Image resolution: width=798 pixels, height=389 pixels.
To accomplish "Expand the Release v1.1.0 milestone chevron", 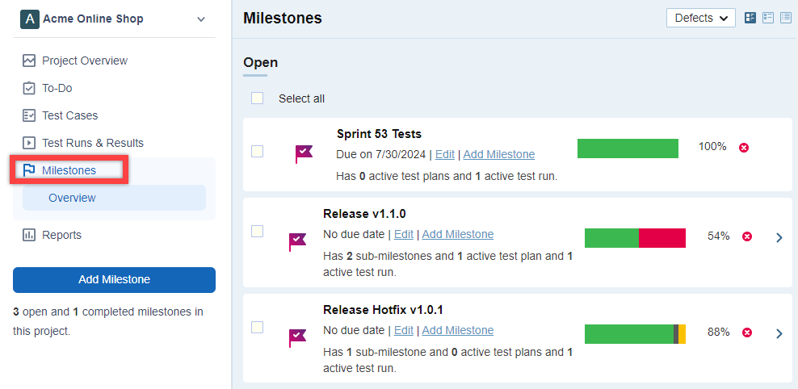I will click(x=779, y=237).
